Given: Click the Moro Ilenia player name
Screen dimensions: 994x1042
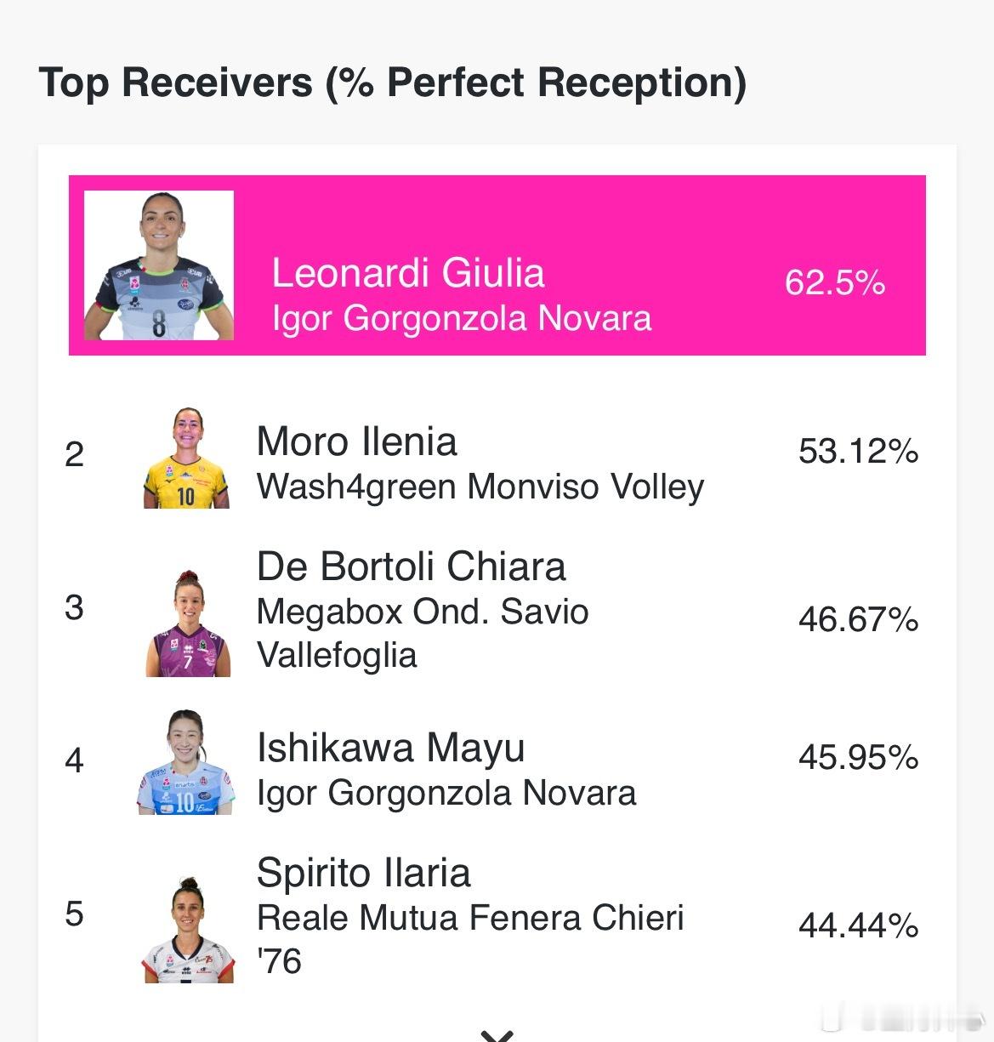Looking at the screenshot, I should (x=356, y=441).
